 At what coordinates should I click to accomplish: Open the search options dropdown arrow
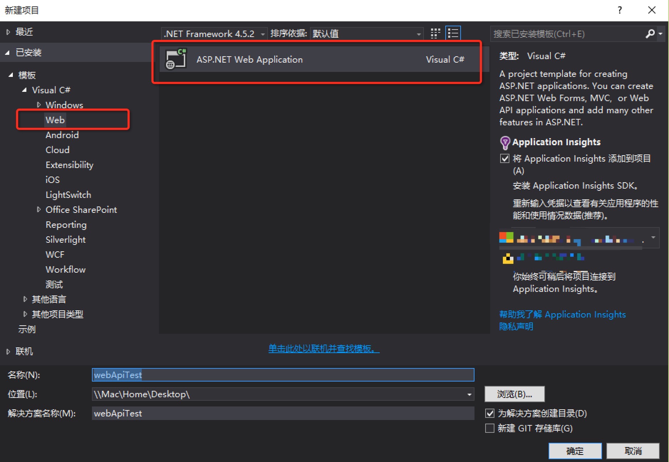click(x=660, y=34)
